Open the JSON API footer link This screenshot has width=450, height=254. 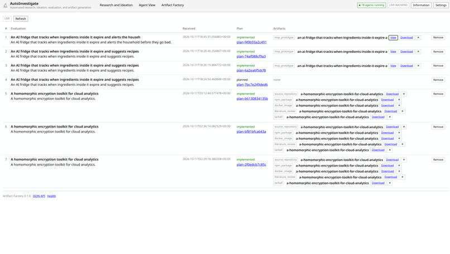[x=39, y=196]
